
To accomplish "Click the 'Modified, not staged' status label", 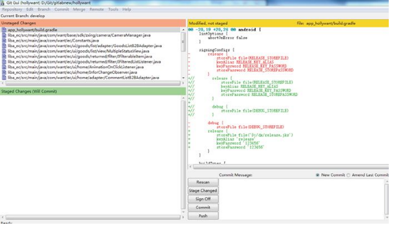I will 208,23.
